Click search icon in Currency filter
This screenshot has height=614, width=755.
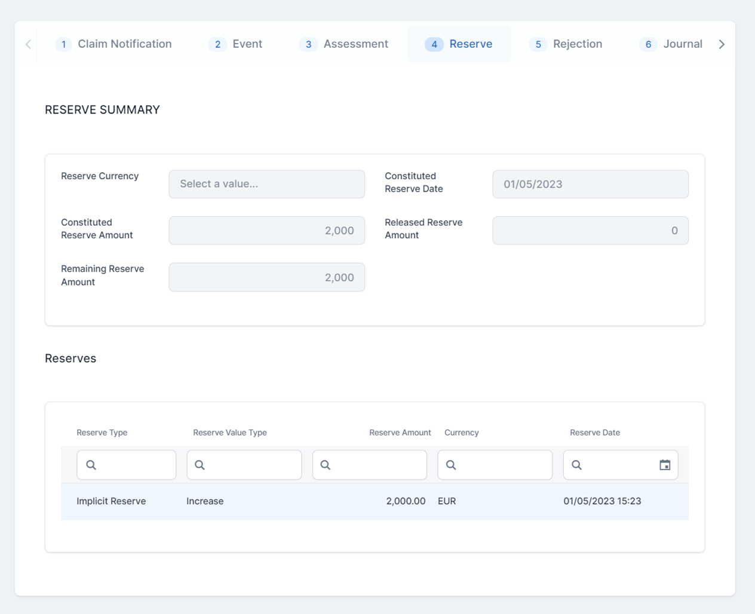pos(451,465)
